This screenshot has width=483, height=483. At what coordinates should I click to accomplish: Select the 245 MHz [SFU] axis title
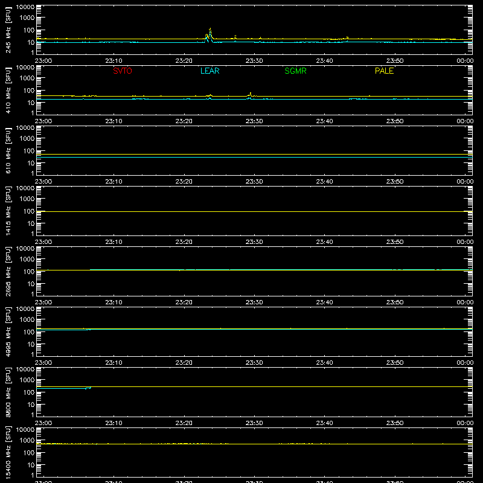coord(8,30)
